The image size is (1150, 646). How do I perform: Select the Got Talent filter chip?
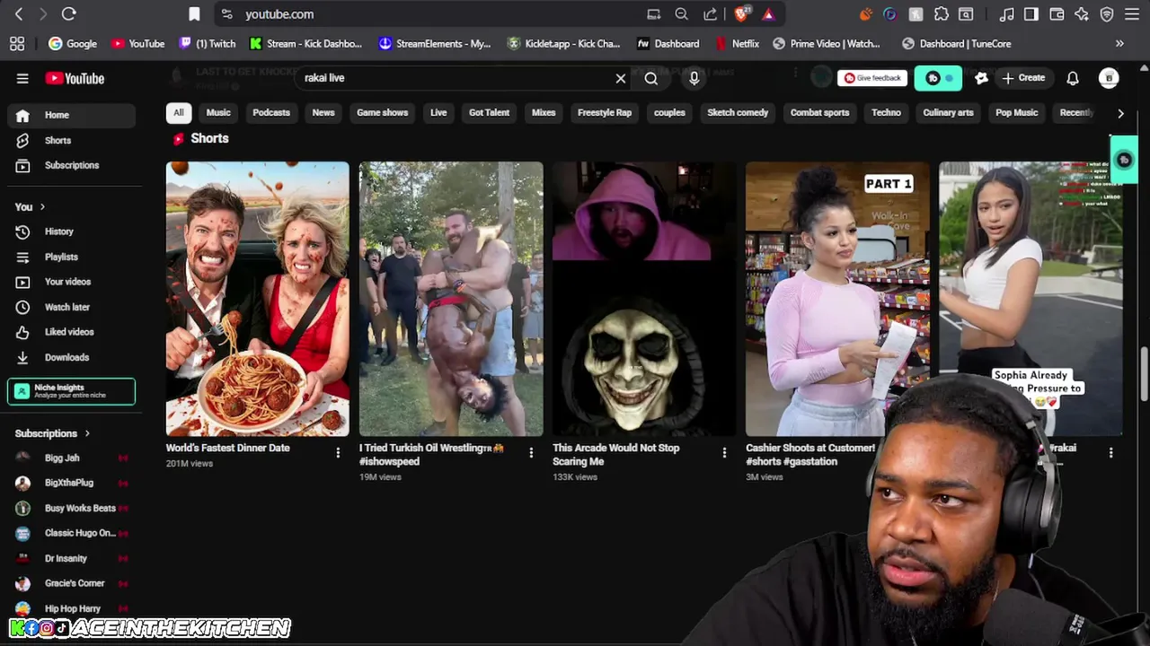[489, 112]
